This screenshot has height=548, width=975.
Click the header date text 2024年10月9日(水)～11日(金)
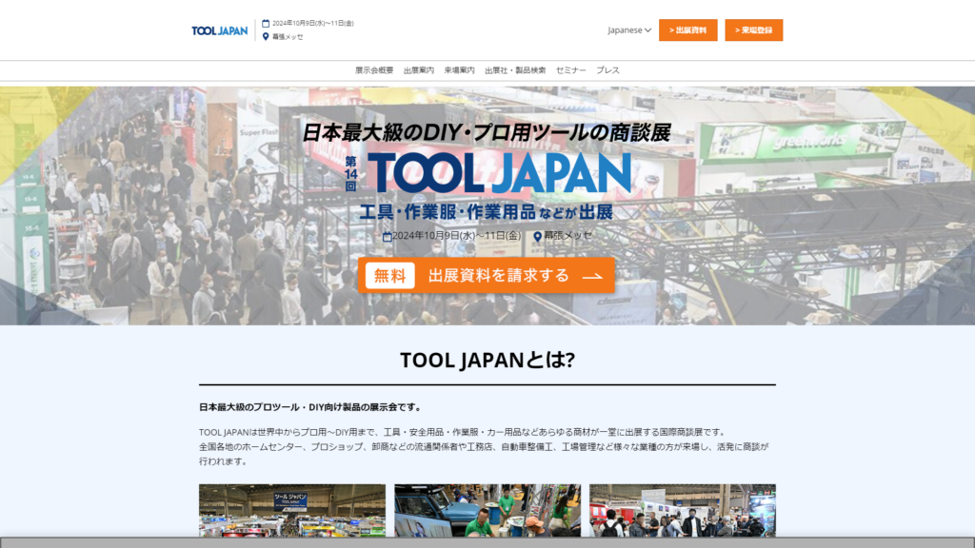pos(312,23)
